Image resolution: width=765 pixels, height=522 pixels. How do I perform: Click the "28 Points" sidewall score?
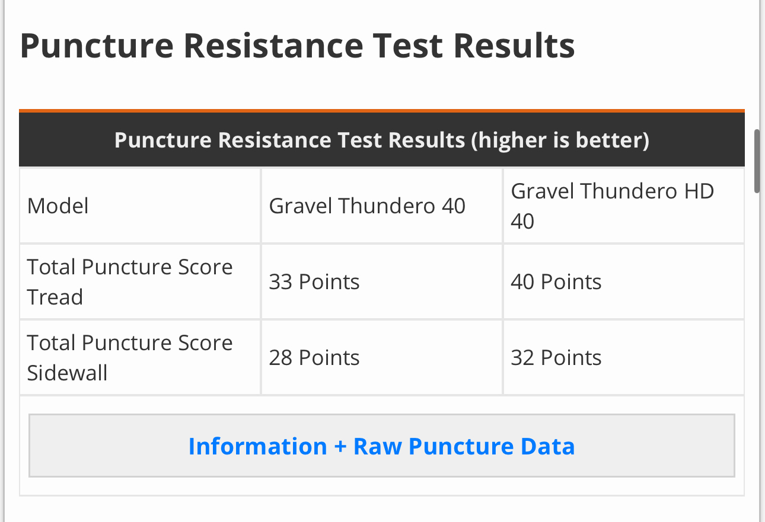314,357
